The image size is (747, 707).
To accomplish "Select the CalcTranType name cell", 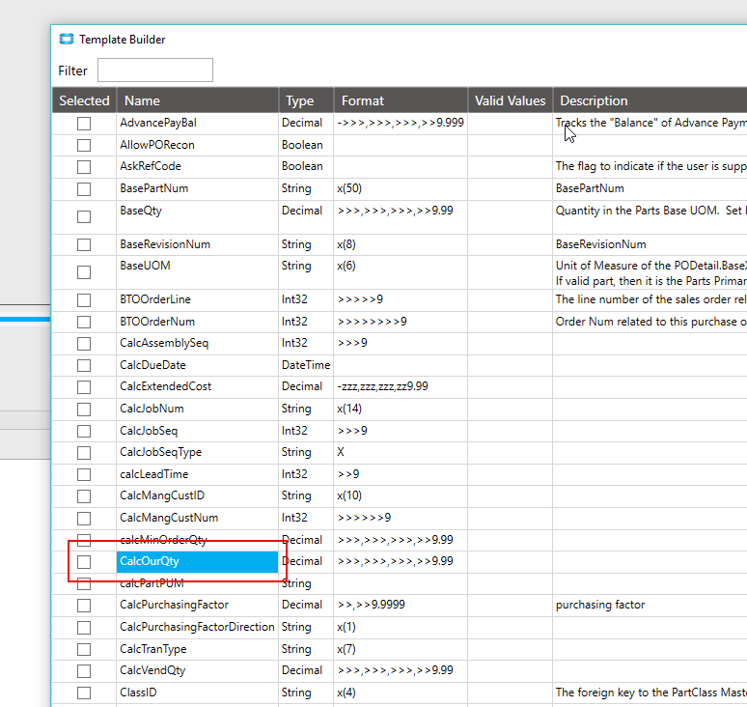I will (x=198, y=649).
